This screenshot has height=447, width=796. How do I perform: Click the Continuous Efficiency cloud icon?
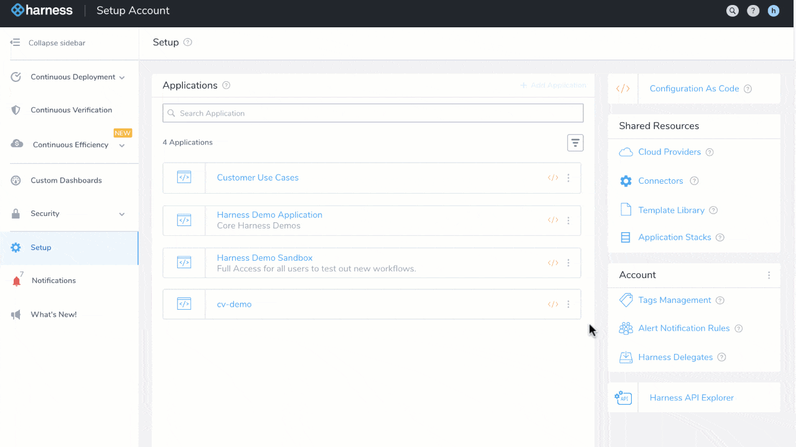click(x=17, y=144)
